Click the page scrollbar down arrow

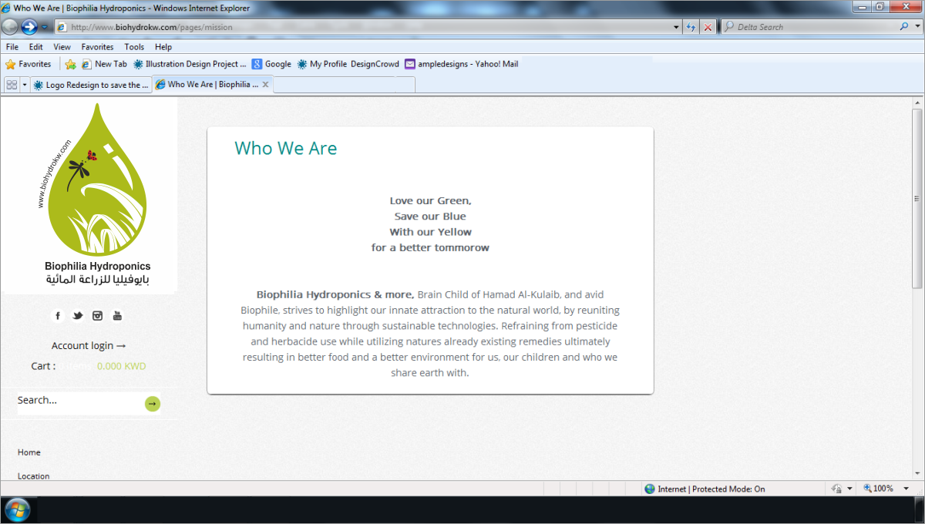pyautogui.click(x=917, y=475)
